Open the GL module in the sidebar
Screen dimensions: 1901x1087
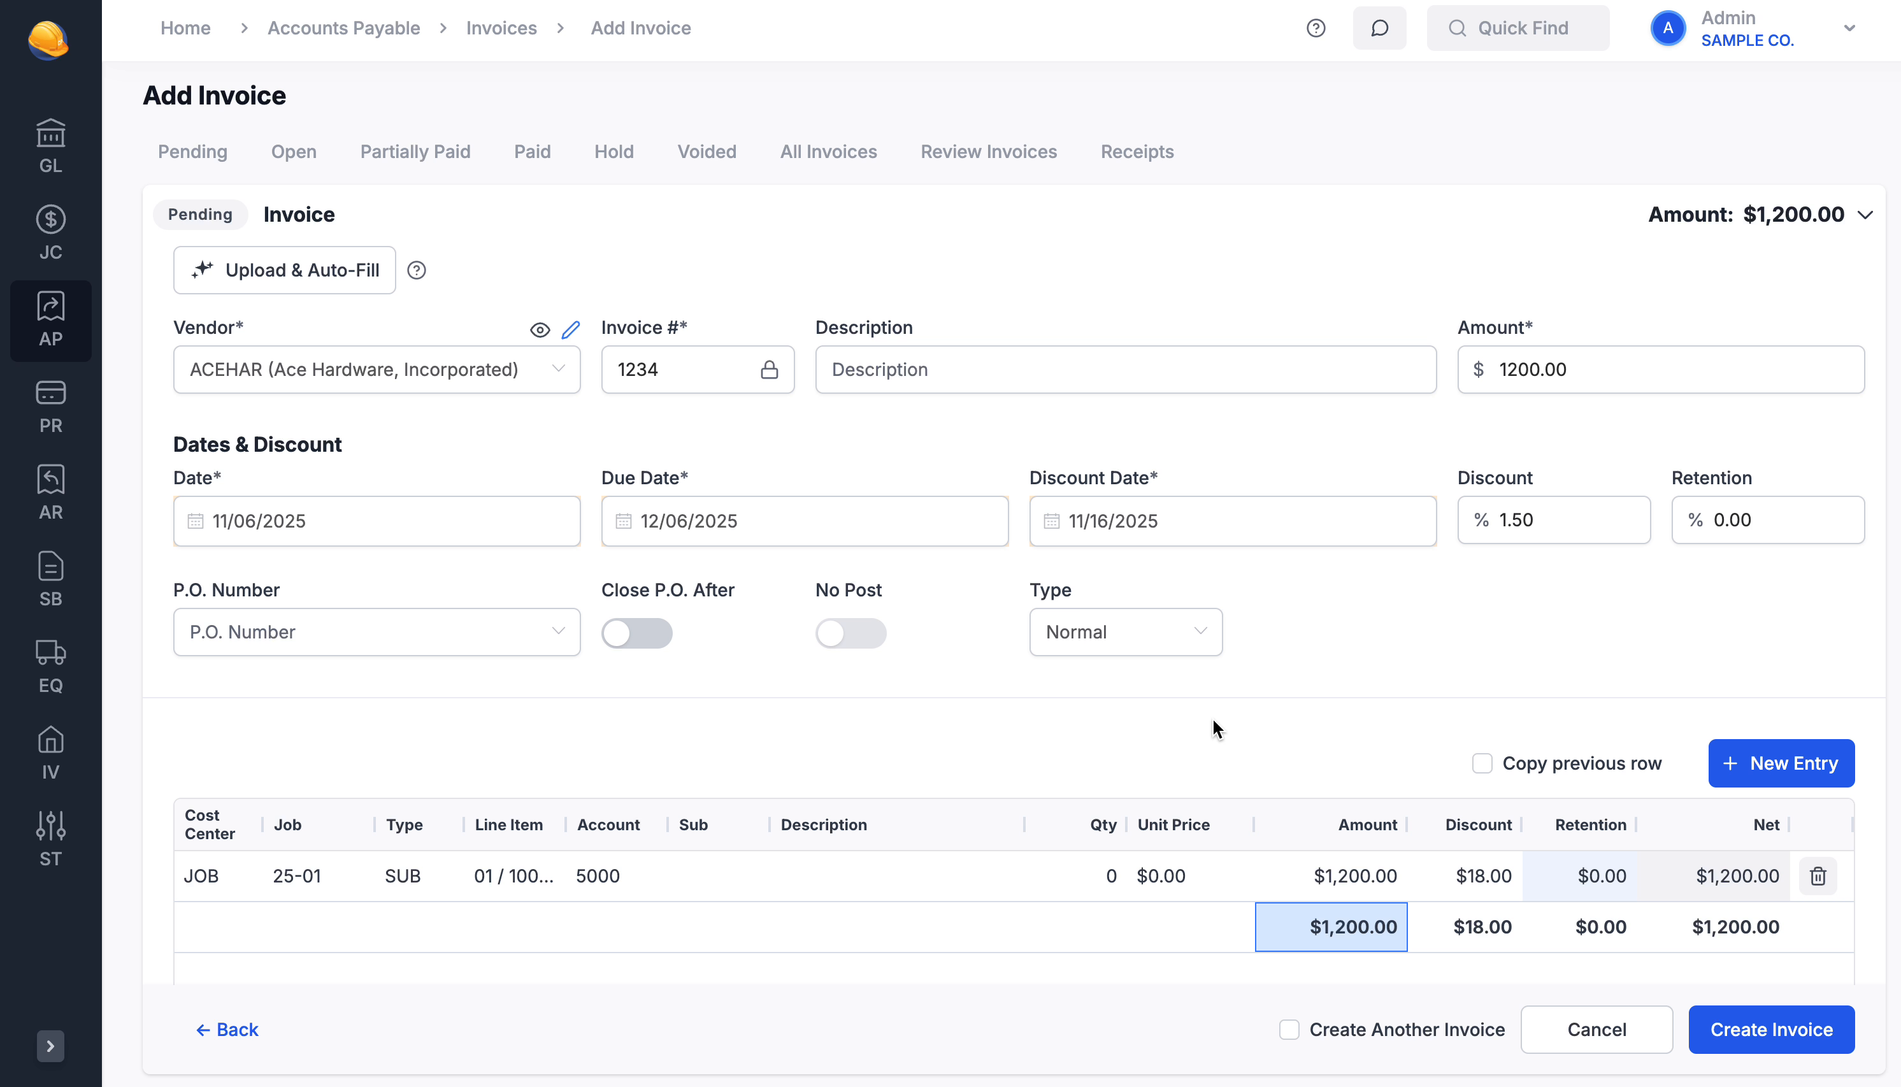50,145
